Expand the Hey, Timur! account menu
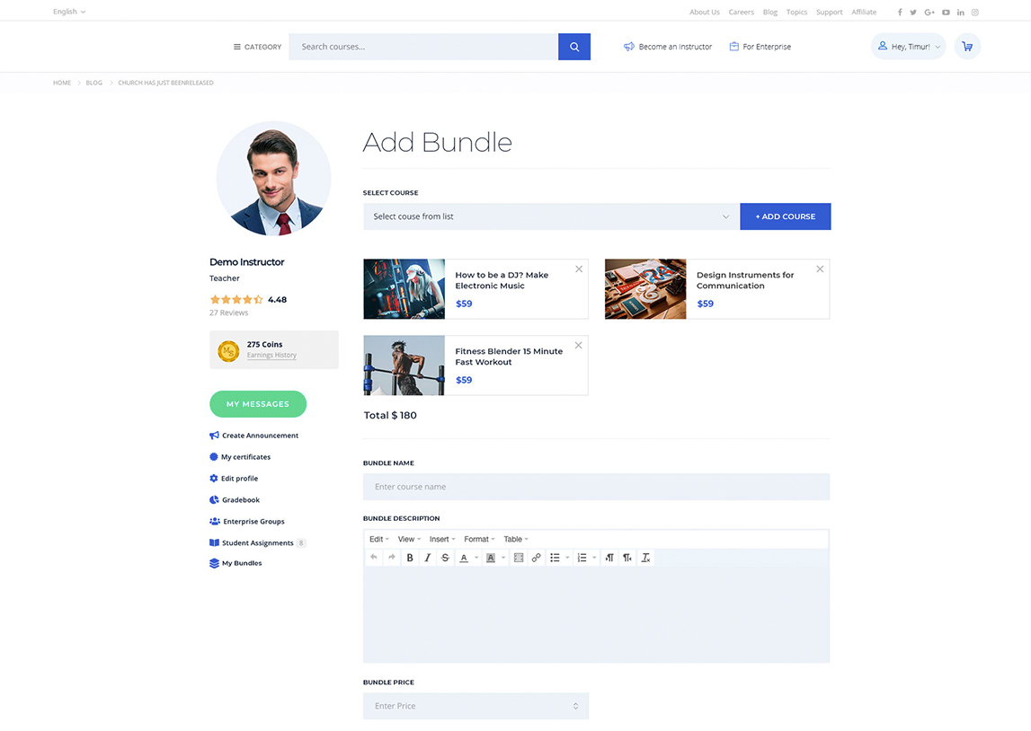1031x731 pixels. click(x=908, y=47)
